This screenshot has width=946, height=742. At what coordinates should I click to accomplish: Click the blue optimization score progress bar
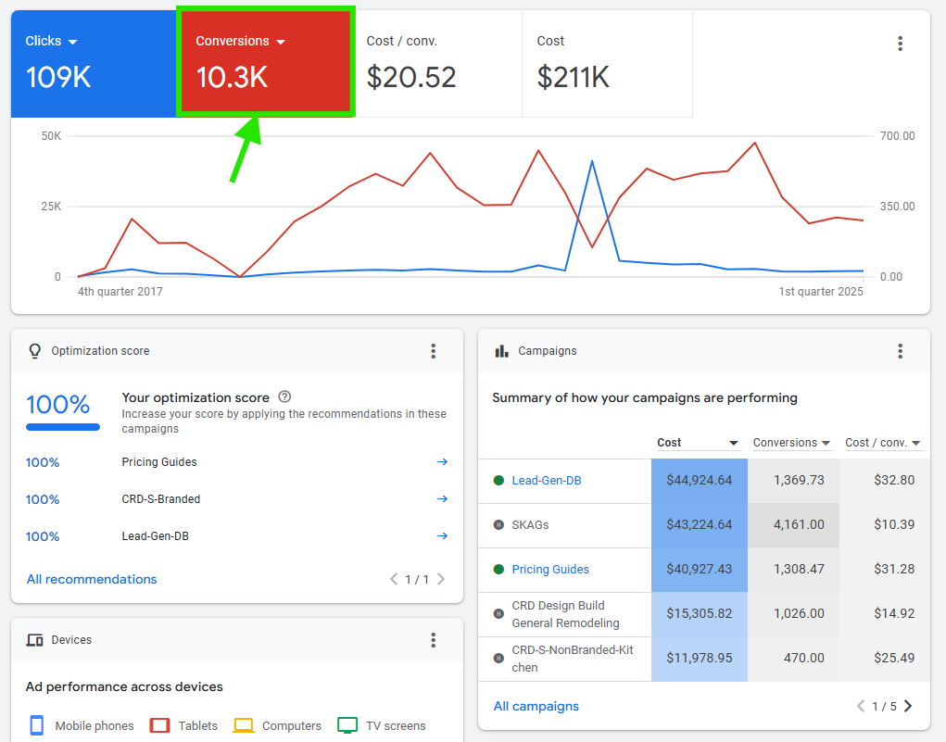click(x=62, y=426)
